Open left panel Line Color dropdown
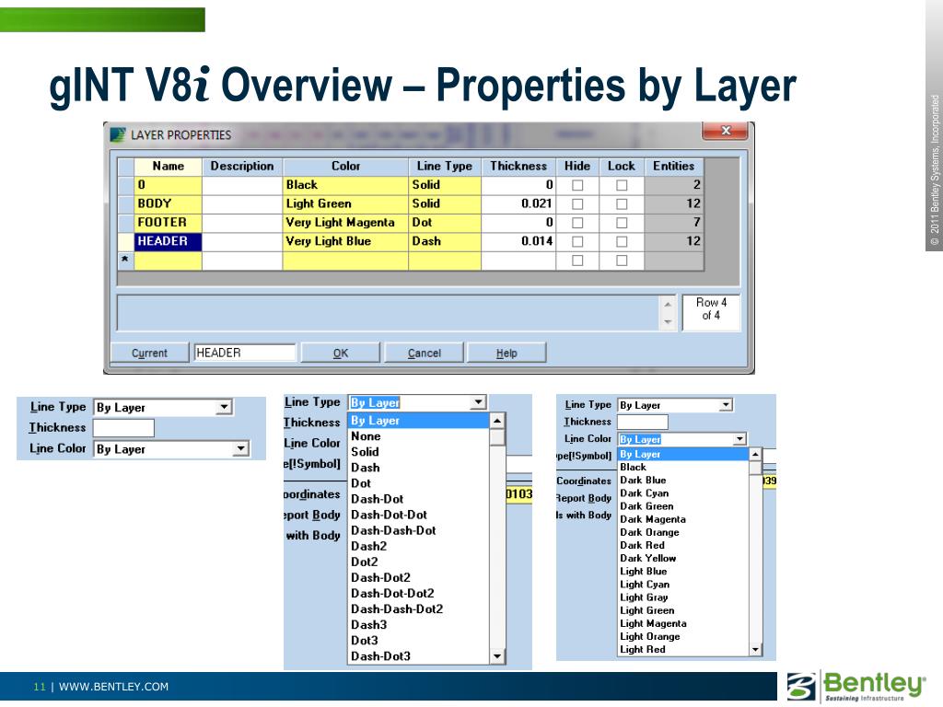The height and width of the screenshot is (707, 943). click(240, 448)
